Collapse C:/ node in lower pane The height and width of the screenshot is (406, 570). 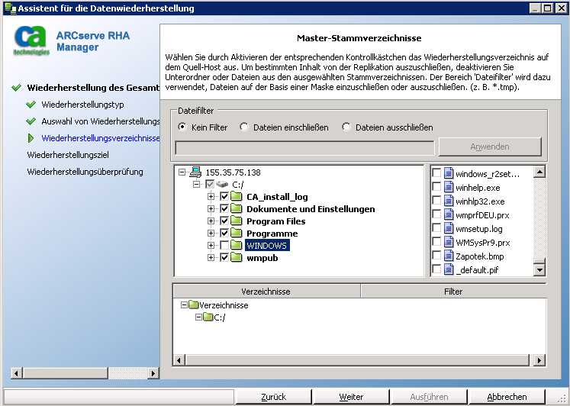pos(198,317)
